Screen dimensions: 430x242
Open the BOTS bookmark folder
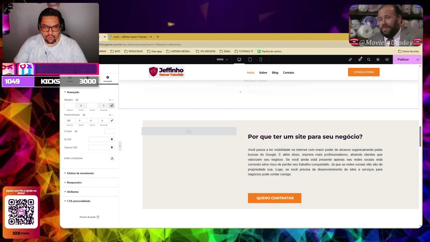pos(115,51)
